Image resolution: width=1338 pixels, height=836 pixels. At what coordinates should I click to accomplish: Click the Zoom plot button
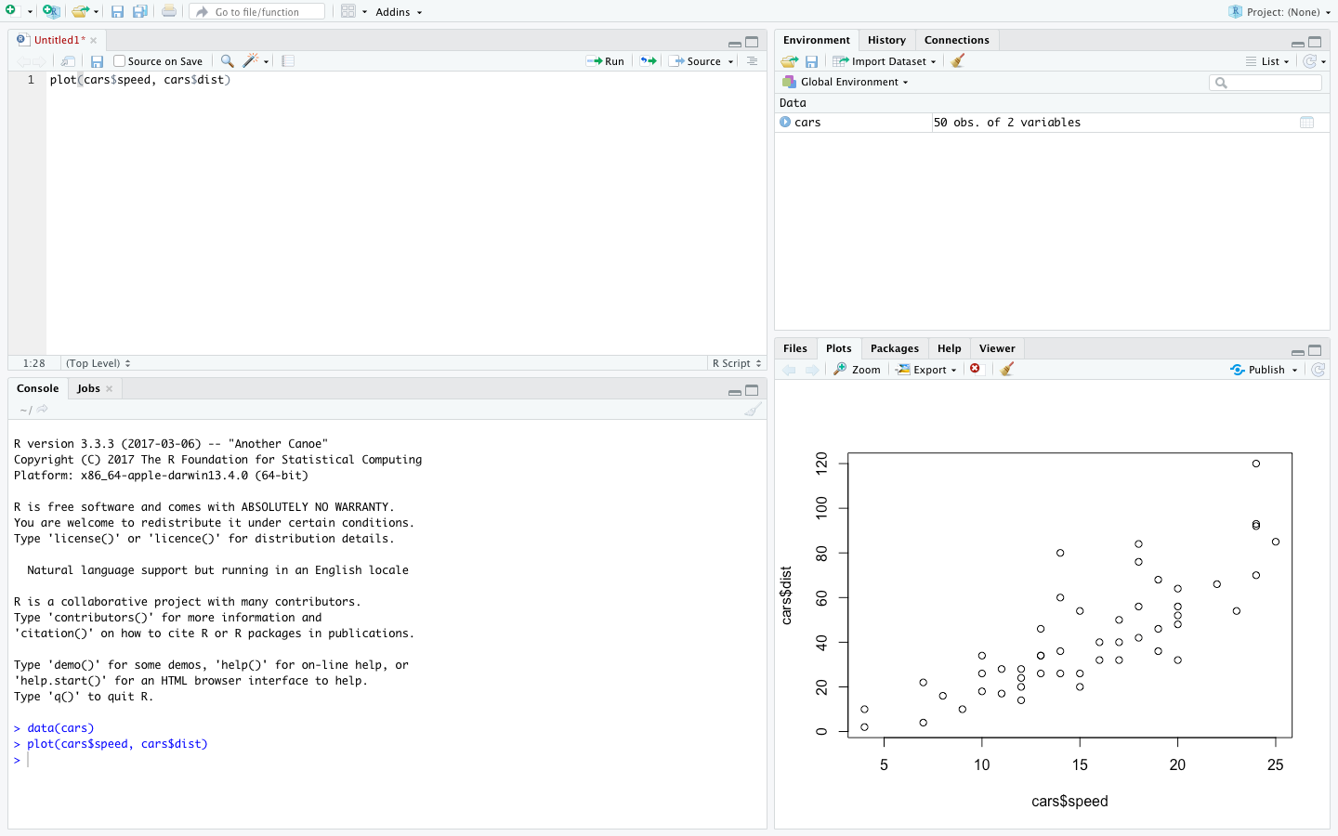(857, 370)
